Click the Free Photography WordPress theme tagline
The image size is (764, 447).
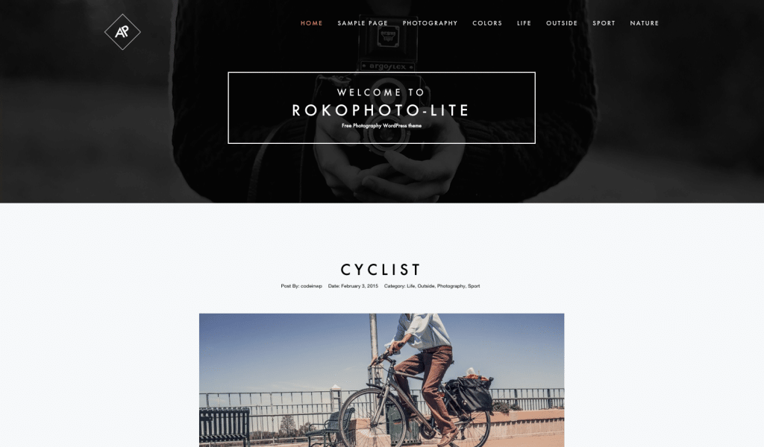[381, 125]
